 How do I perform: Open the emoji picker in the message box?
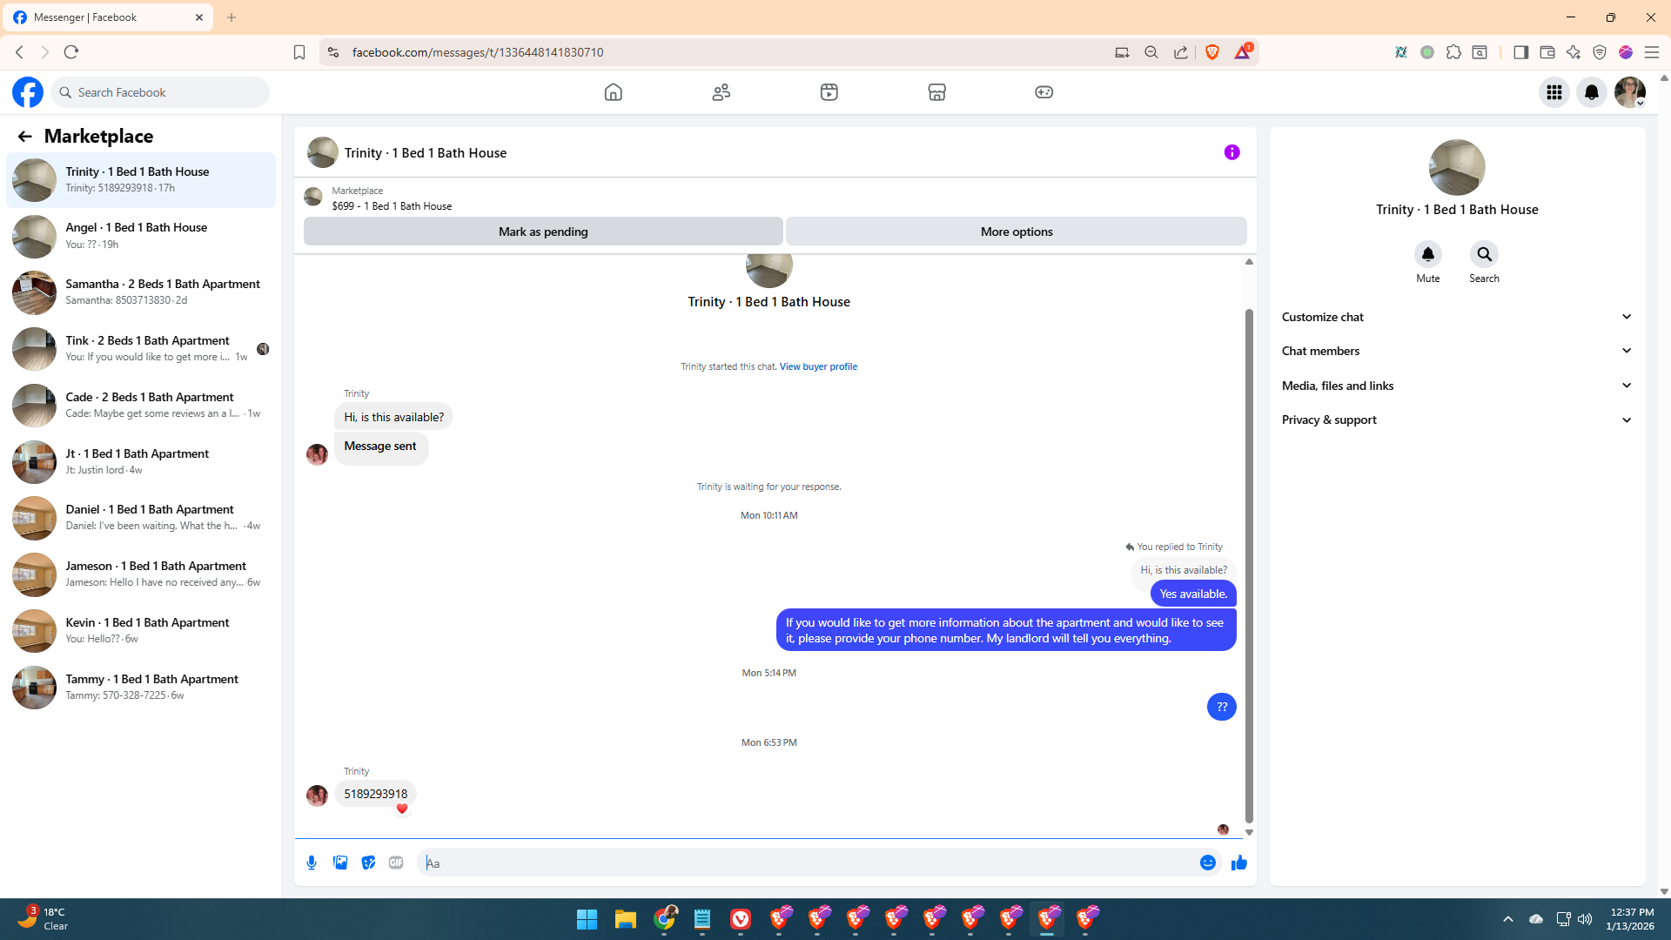[x=1208, y=863]
